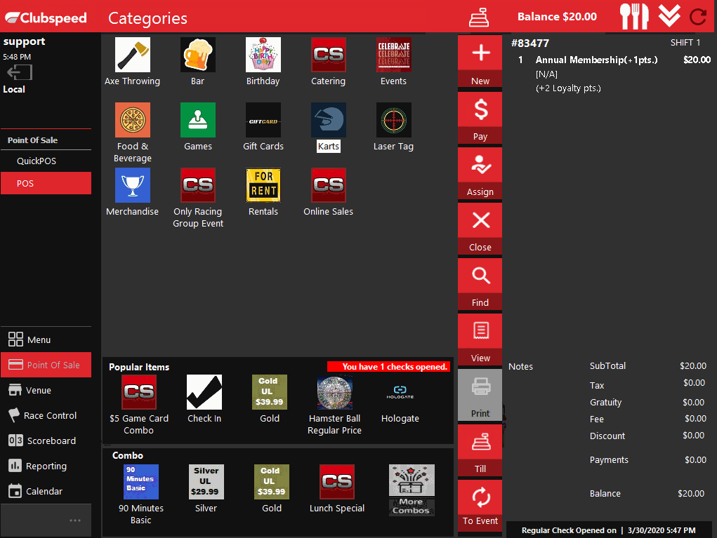Click the cash register icon in header
The image size is (717, 538).
[479, 18]
